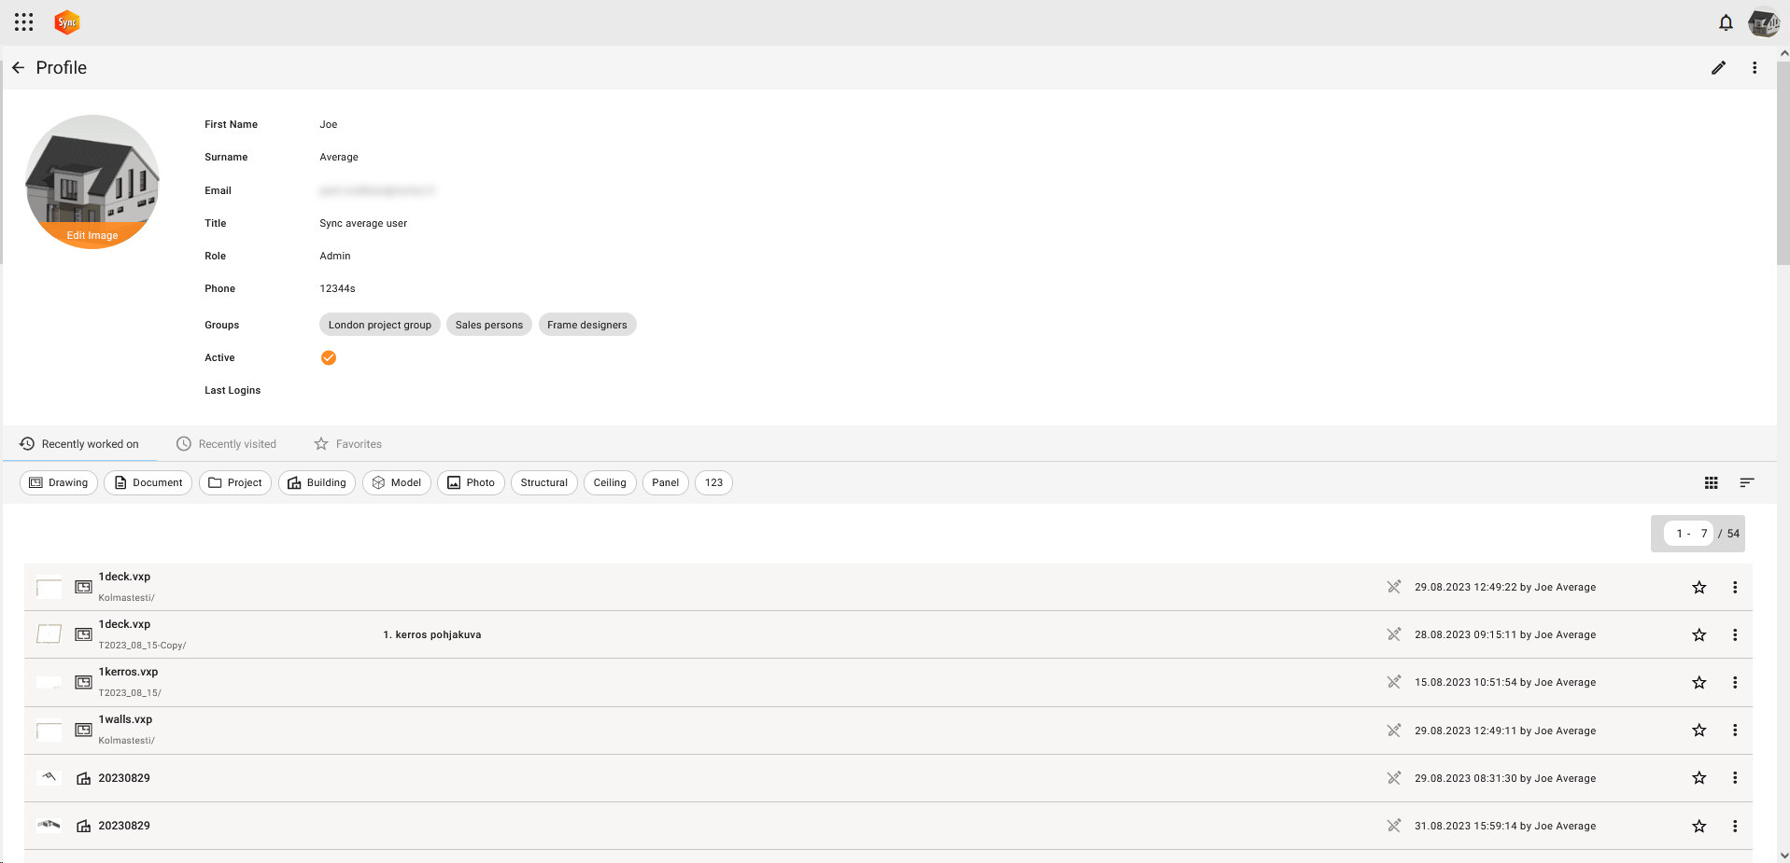
Task: Open the 1walls.vxp file
Action: point(125,719)
